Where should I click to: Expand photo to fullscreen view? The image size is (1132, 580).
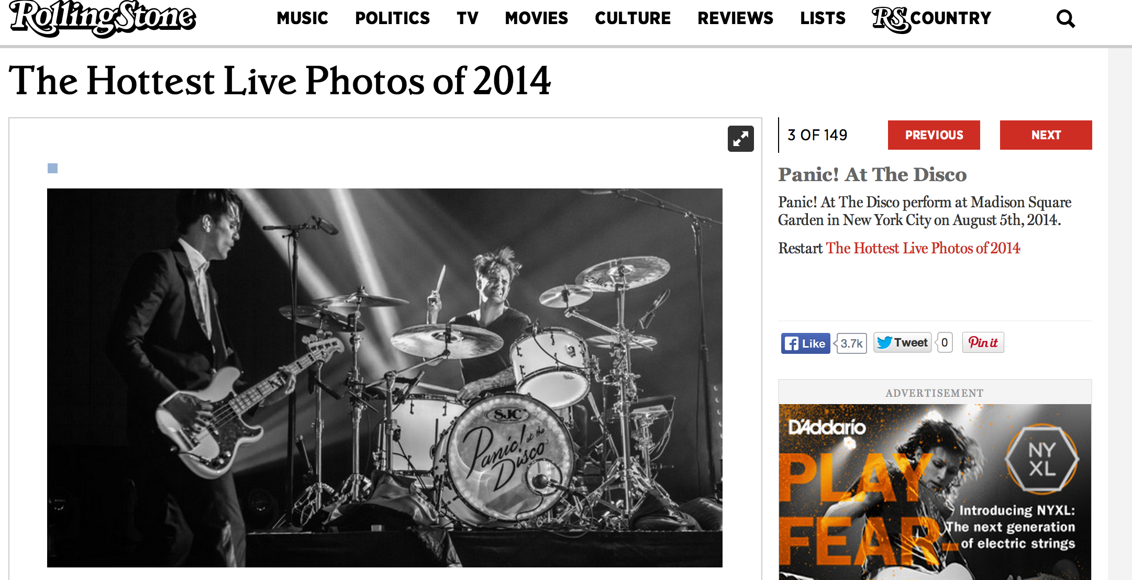[x=740, y=139]
